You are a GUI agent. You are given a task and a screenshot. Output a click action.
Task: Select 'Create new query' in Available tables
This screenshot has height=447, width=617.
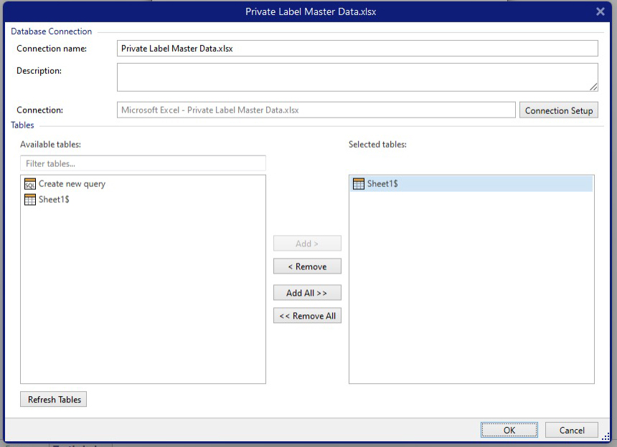pyautogui.click(x=72, y=184)
